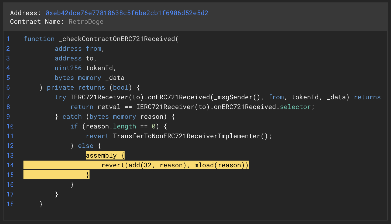391x224 pixels.
Task: Click the 'Address:' label in header
Action: pyautogui.click(x=25, y=13)
